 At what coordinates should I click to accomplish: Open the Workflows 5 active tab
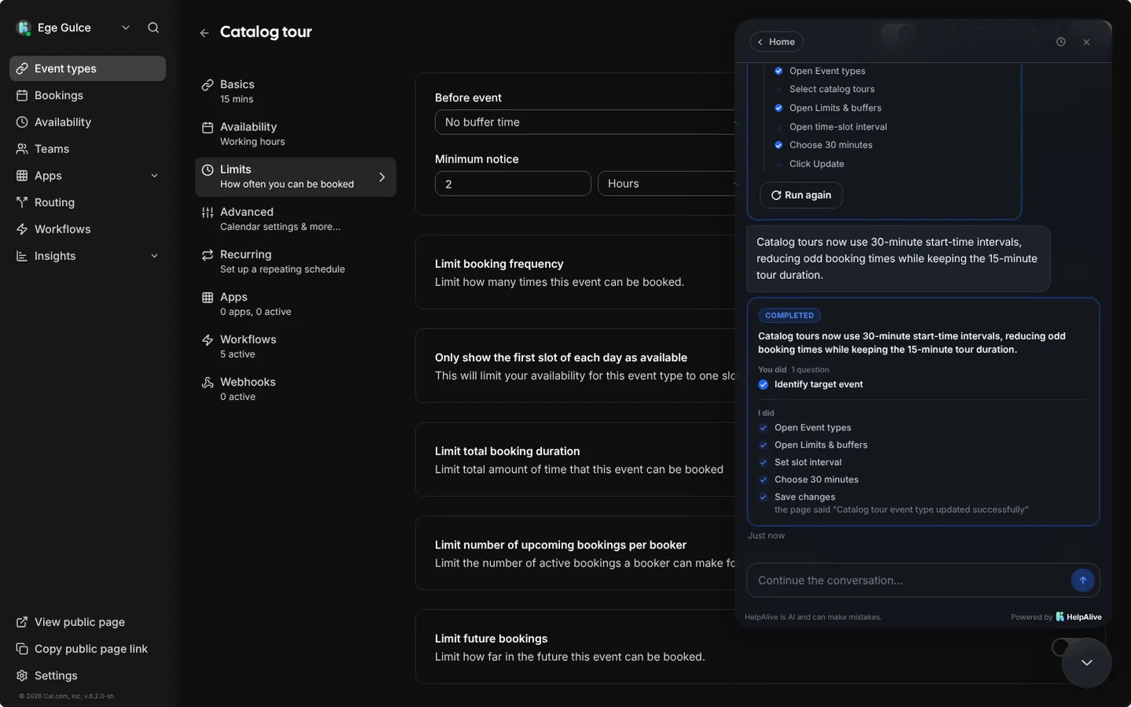point(295,346)
